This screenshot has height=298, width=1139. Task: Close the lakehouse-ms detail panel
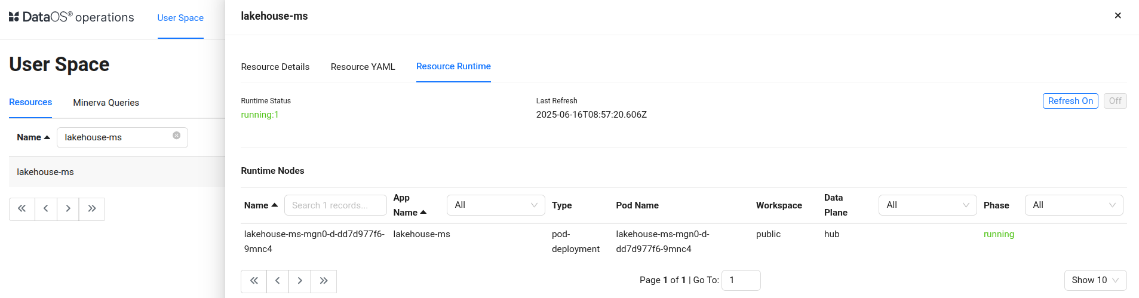1117,16
